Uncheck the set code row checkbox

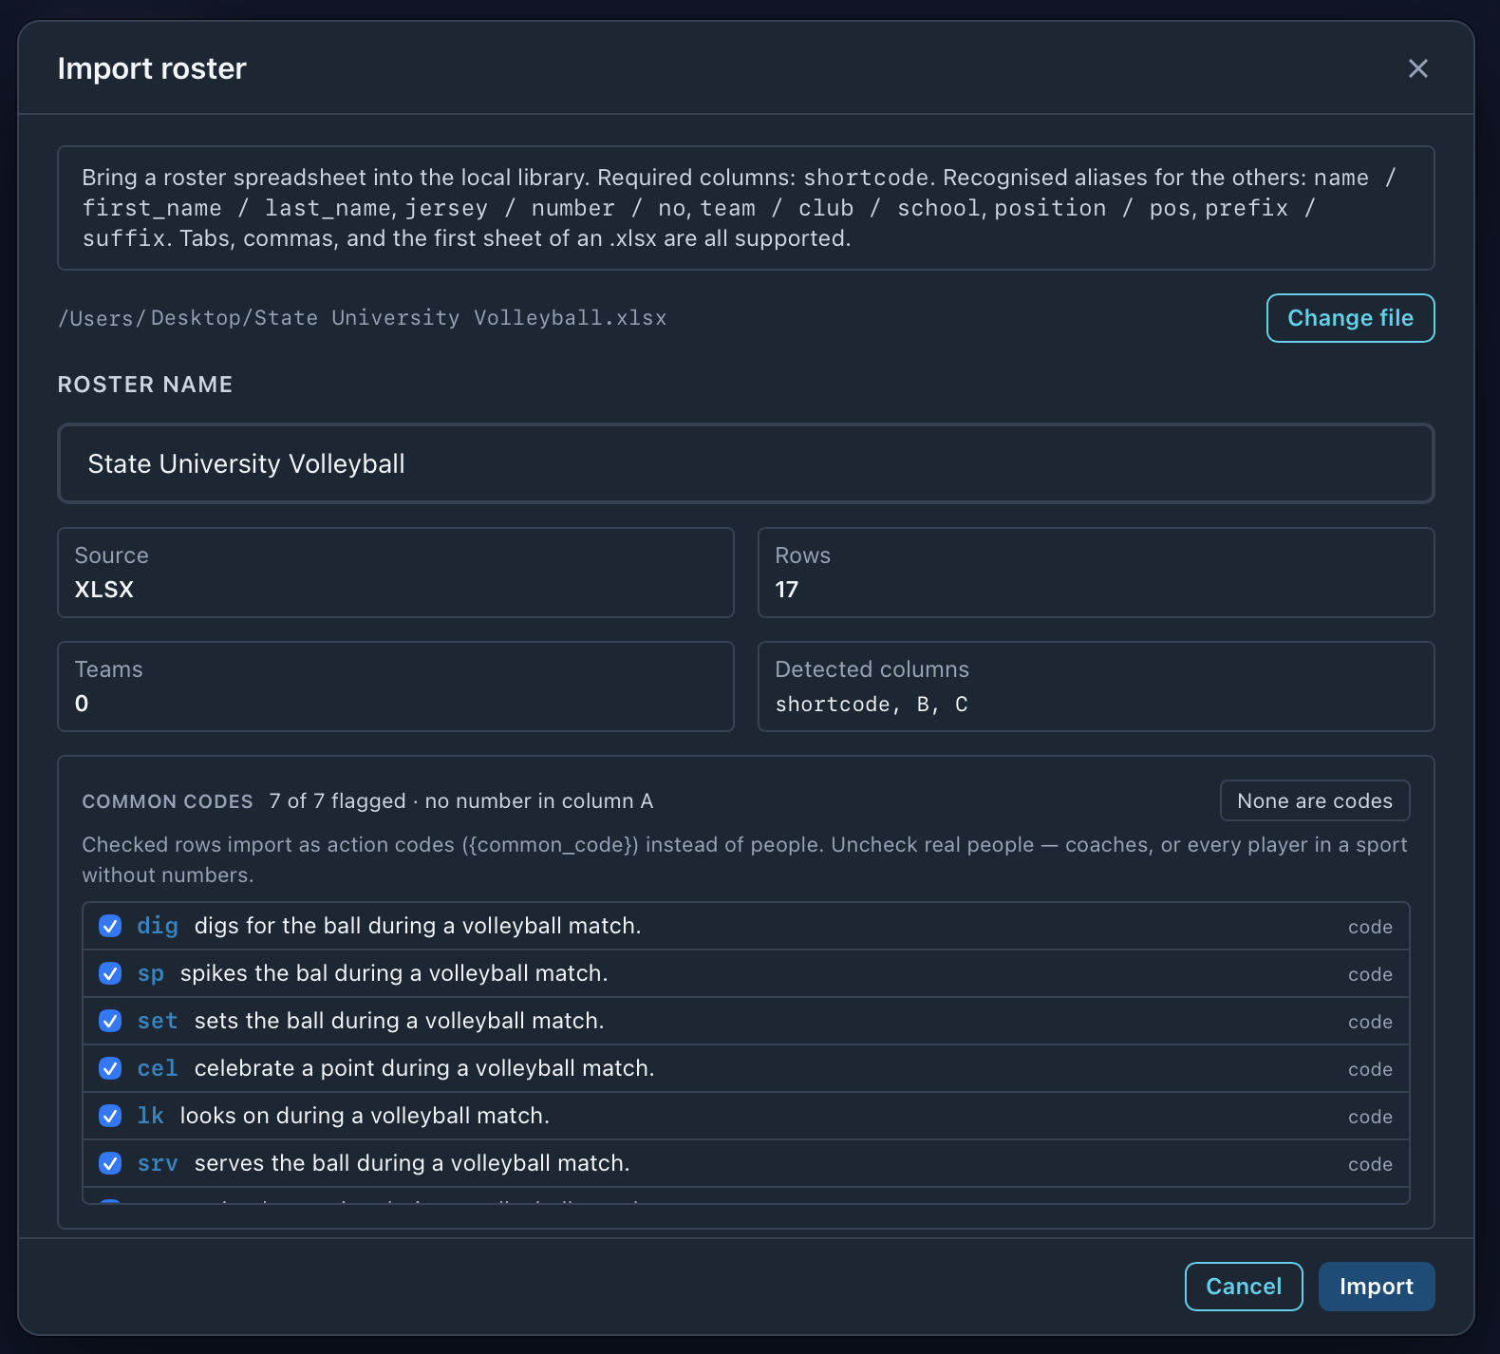point(110,1021)
